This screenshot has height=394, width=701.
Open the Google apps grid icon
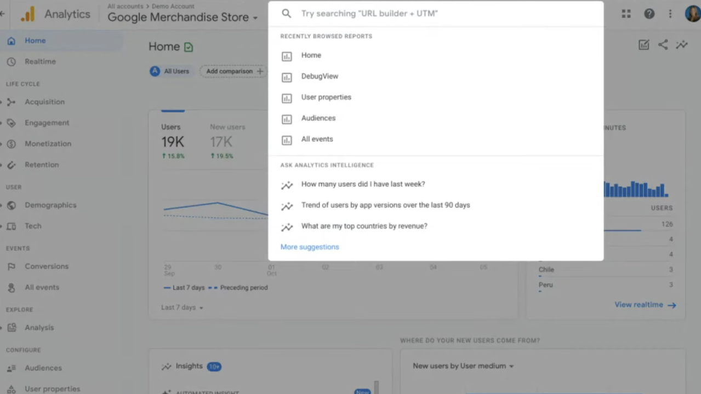[626, 14]
